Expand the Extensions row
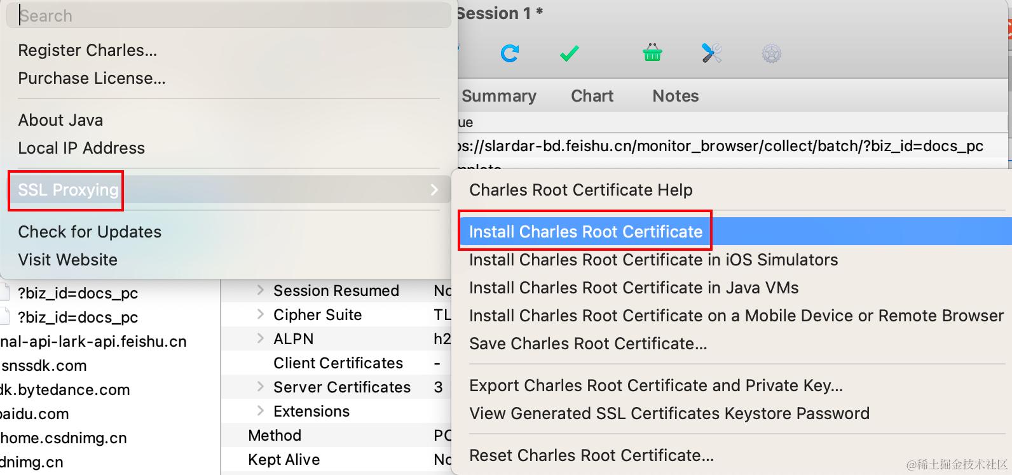The height and width of the screenshot is (475, 1012). tap(260, 411)
